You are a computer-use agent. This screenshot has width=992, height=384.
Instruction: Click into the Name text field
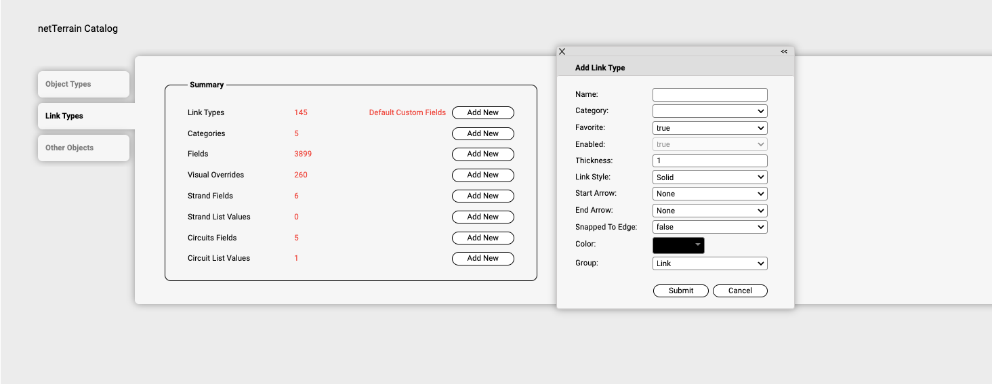709,95
